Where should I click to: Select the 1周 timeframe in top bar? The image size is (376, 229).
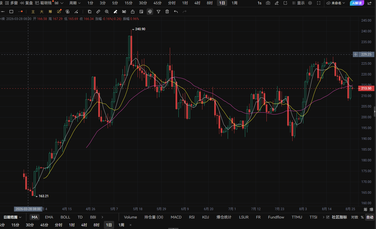coord(234,3)
